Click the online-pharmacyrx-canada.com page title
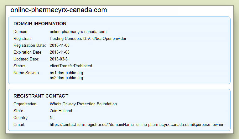Image resolution: width=239 pixels, height=139 pixels. 59,10
